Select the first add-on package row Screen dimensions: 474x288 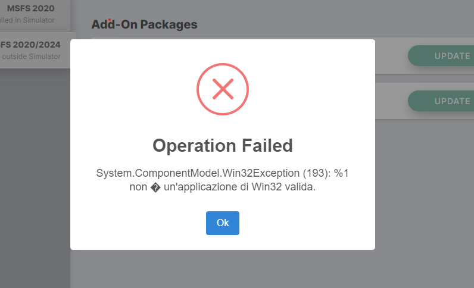391,56
